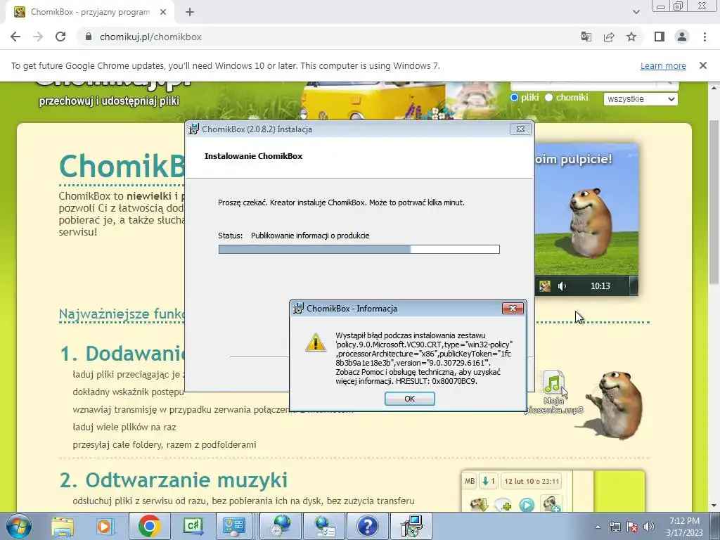Click the Action Center flag tray icon
The width and height of the screenshot is (720, 540).
(632, 527)
